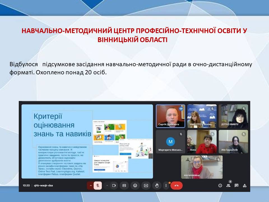Expand audio settings chevron beside microphone
The image size is (269, 202).
pos(91,185)
